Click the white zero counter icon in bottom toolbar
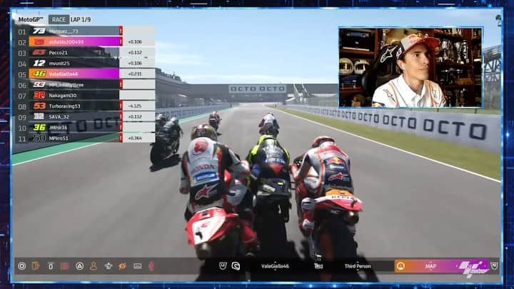 (51, 266)
